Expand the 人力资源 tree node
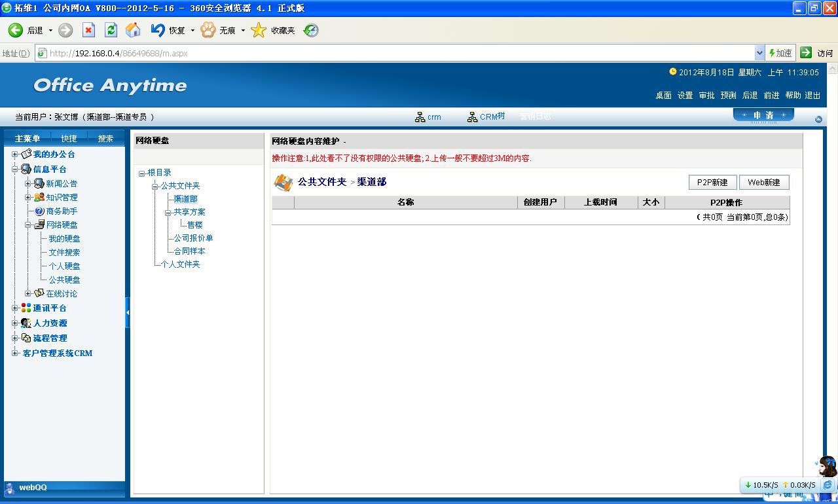 click(x=15, y=323)
